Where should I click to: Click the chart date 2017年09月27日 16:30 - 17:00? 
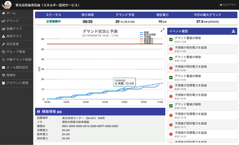[x=100, y=36]
